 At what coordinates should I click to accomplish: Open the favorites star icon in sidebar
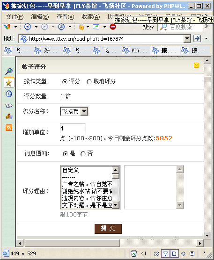(9, 83)
